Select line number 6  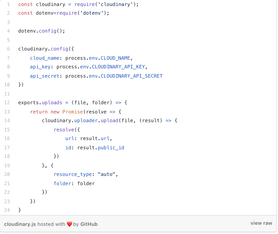pyautogui.click(x=8, y=49)
